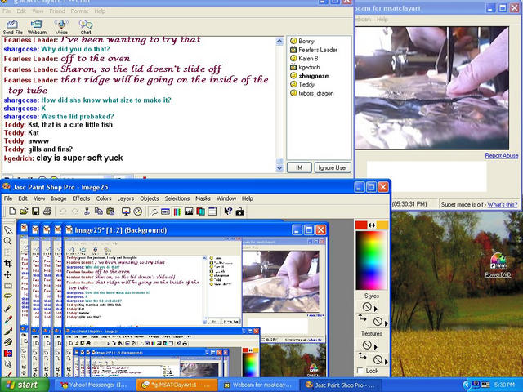Select the Crop tool
The height and width of the screenshot is (392, 523).
pos(8,264)
